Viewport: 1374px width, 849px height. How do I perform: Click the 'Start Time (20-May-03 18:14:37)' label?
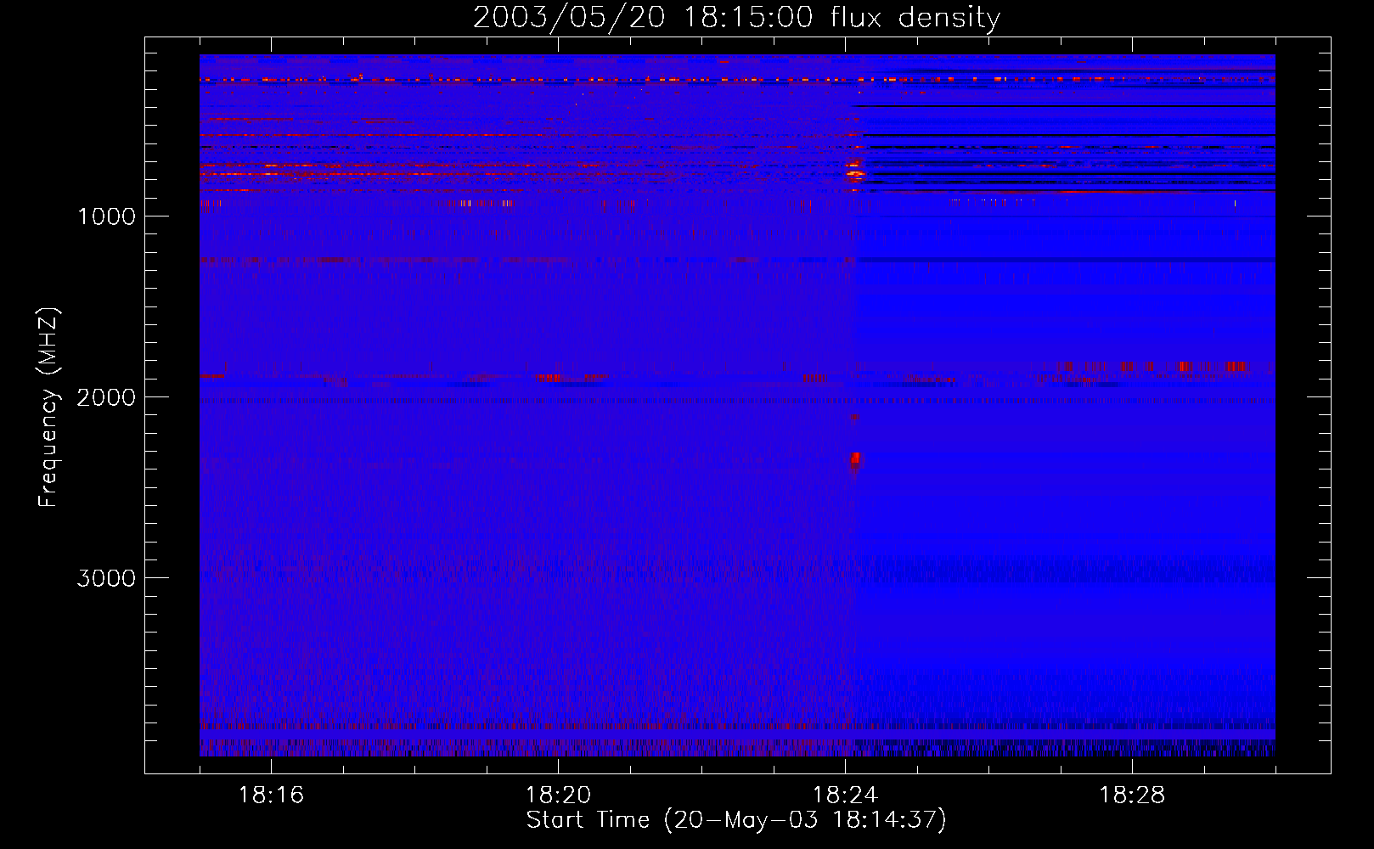click(x=736, y=820)
